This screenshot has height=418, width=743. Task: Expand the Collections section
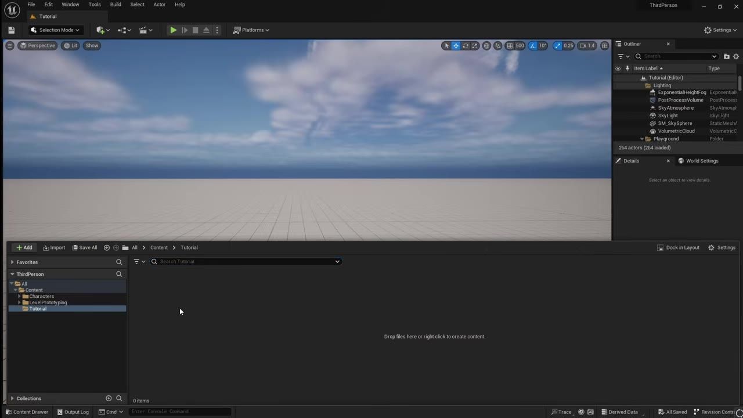[12, 399]
